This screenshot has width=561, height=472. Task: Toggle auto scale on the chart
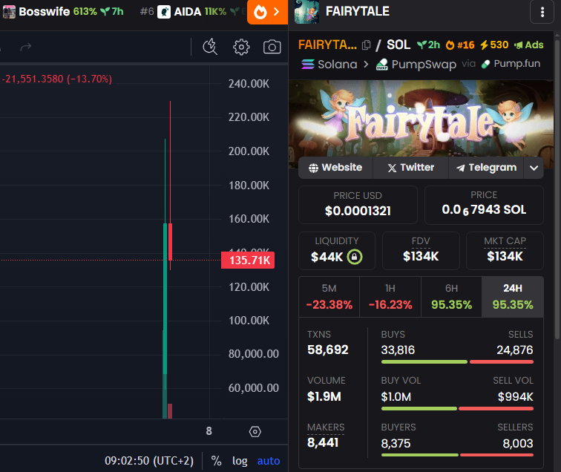tap(269, 461)
